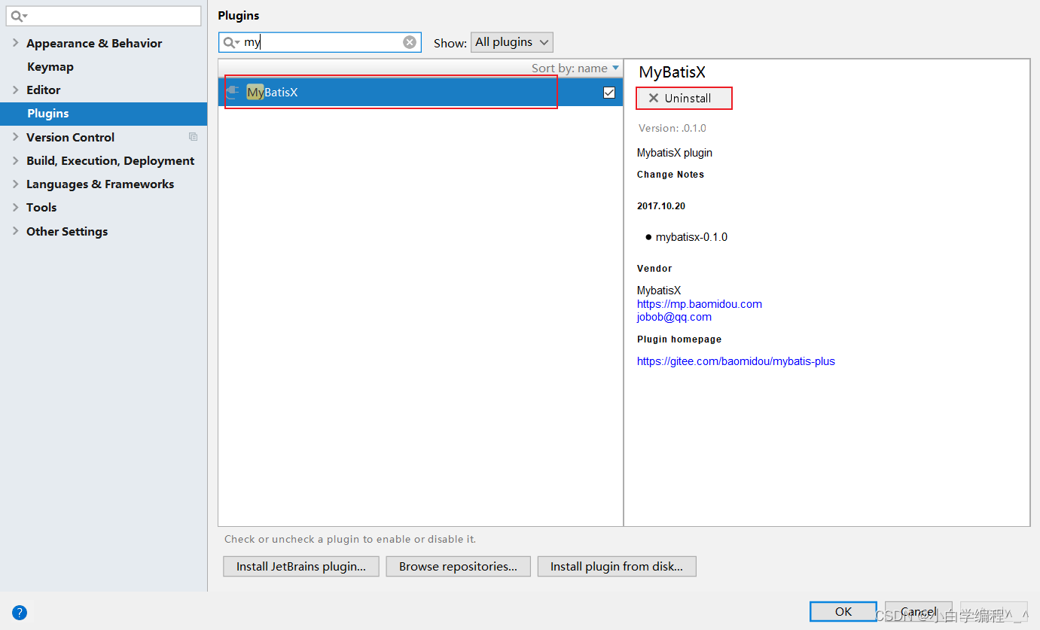Click the MyBatisX plug icon

point(233,93)
